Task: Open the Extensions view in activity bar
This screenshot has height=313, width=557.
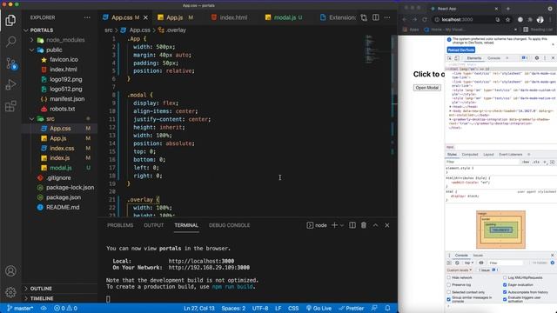Action: 10,106
